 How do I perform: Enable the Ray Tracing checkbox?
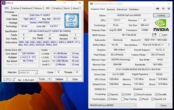click(123, 99)
